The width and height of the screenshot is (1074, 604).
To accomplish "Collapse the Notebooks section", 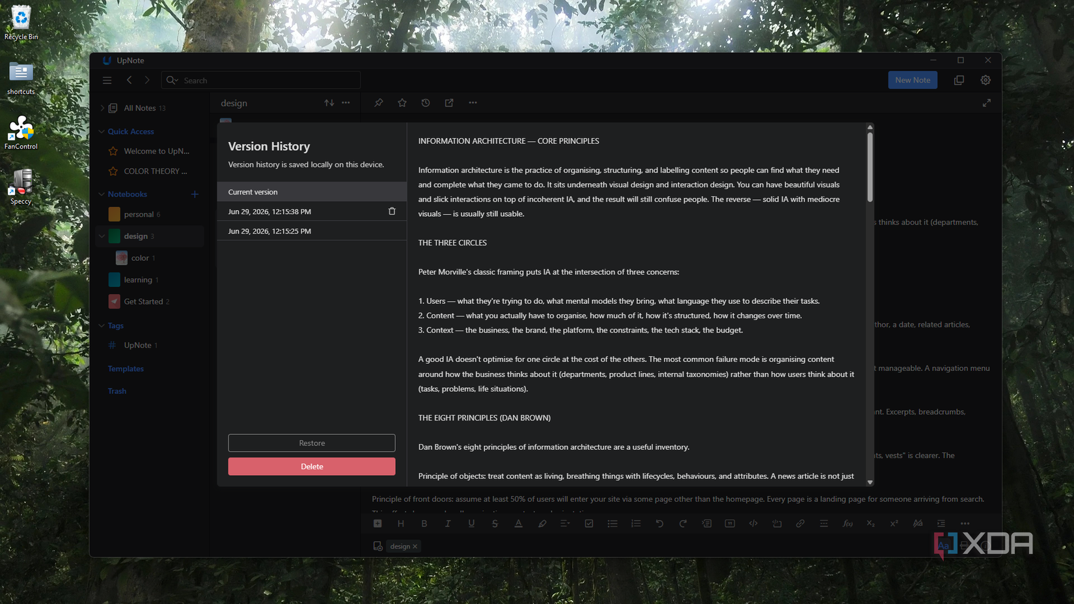I will pyautogui.click(x=102, y=194).
